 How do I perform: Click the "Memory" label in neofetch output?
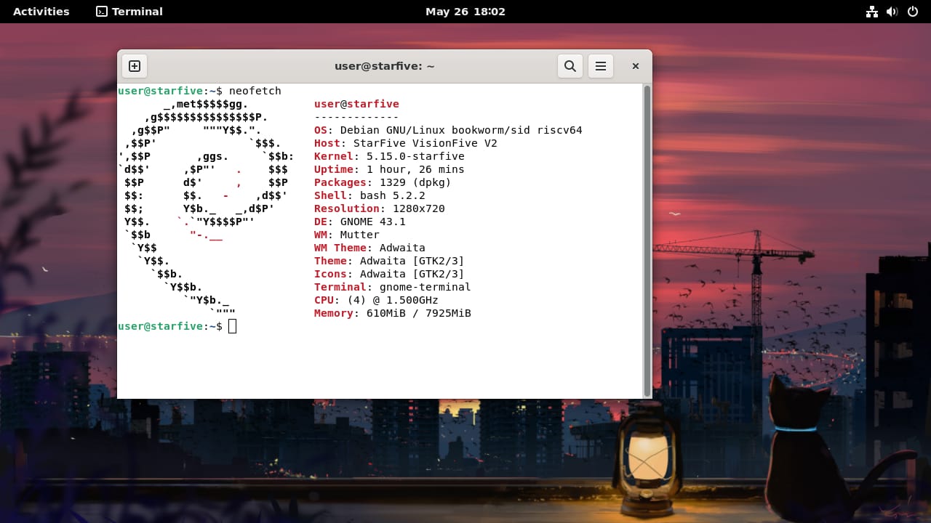pos(333,314)
